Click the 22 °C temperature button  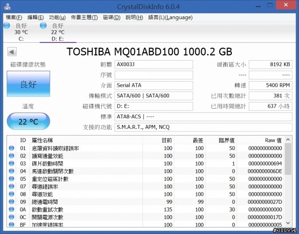point(28,121)
